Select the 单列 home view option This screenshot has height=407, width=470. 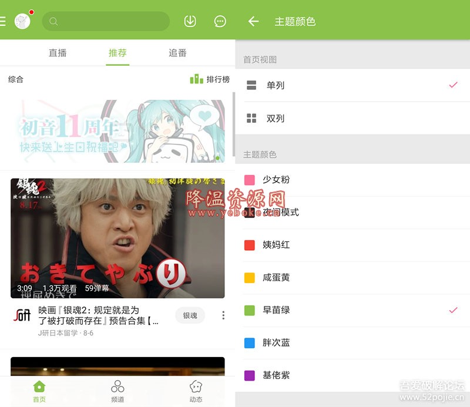(352, 85)
